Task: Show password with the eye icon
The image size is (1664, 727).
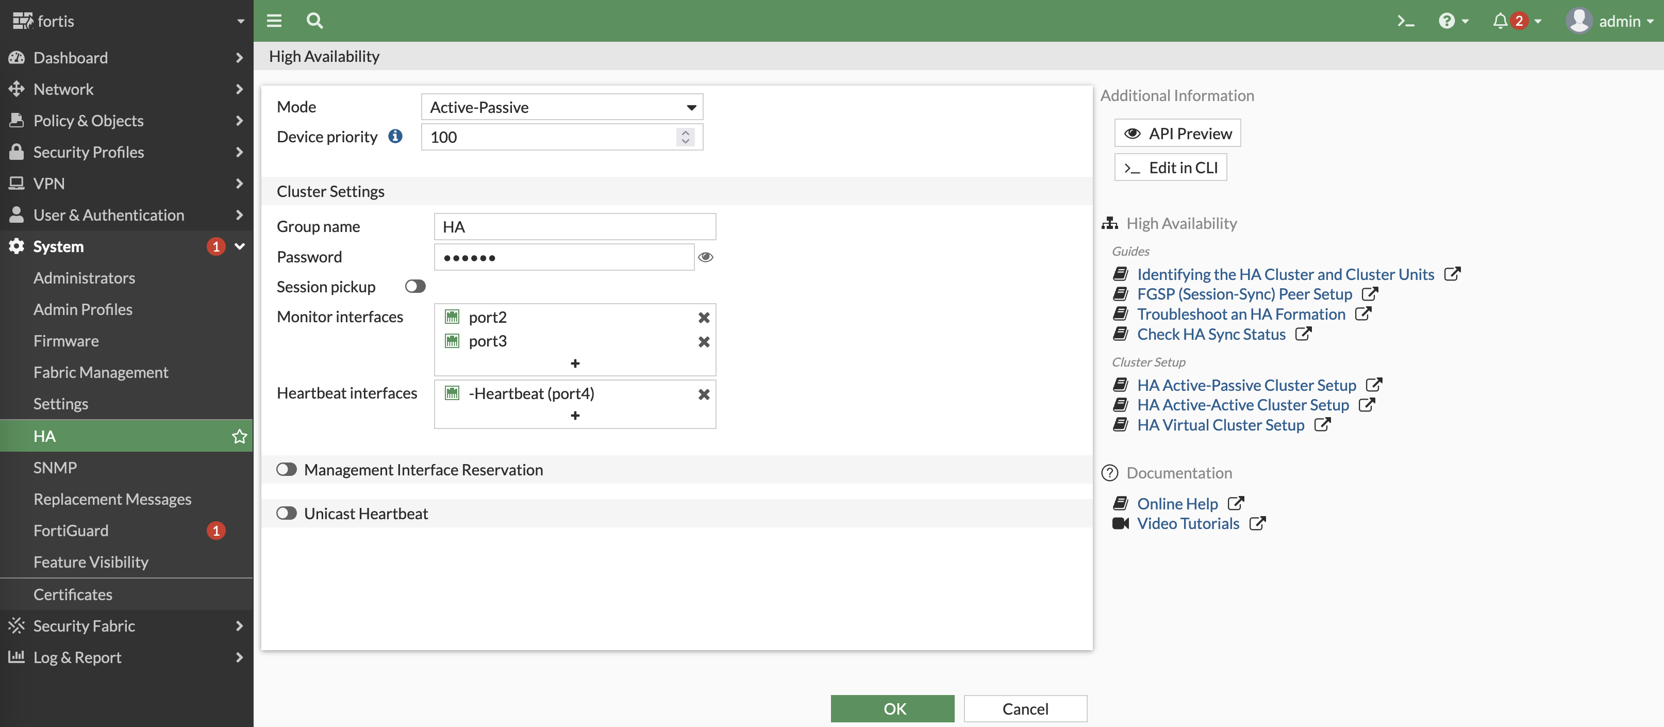Action: 705,257
